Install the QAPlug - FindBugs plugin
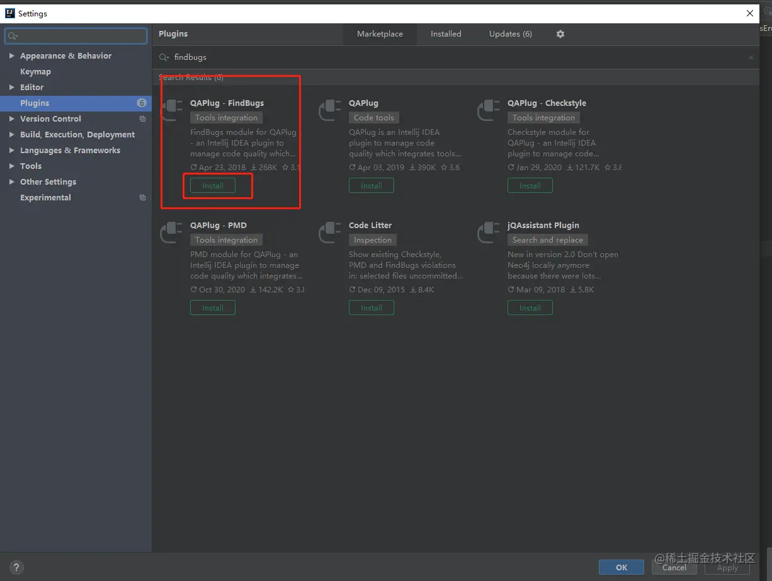This screenshot has width=772, height=581. point(213,186)
